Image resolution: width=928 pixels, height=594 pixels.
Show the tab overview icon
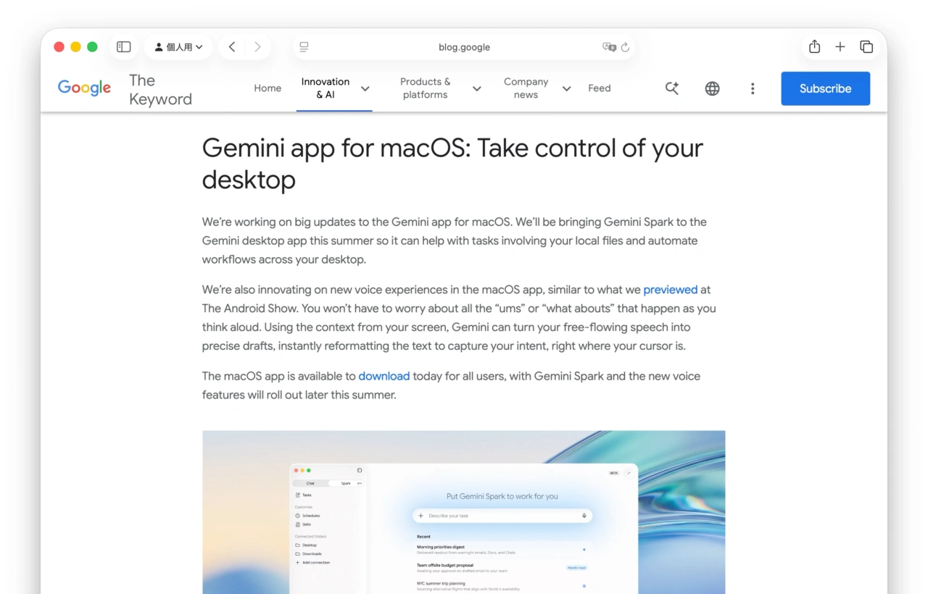(866, 47)
